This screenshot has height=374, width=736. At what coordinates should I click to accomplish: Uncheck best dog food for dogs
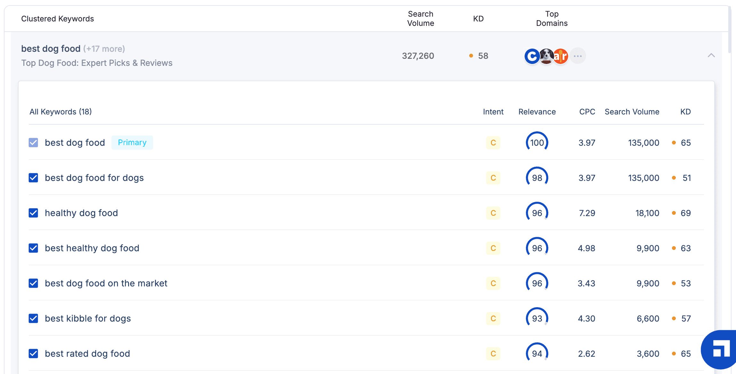pos(33,178)
